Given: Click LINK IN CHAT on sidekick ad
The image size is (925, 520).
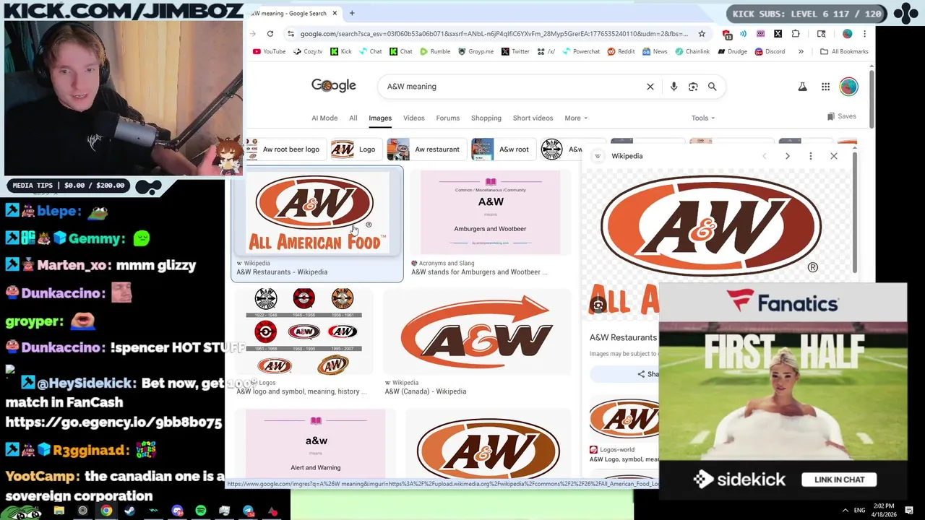Looking at the screenshot, I should click(x=839, y=480).
